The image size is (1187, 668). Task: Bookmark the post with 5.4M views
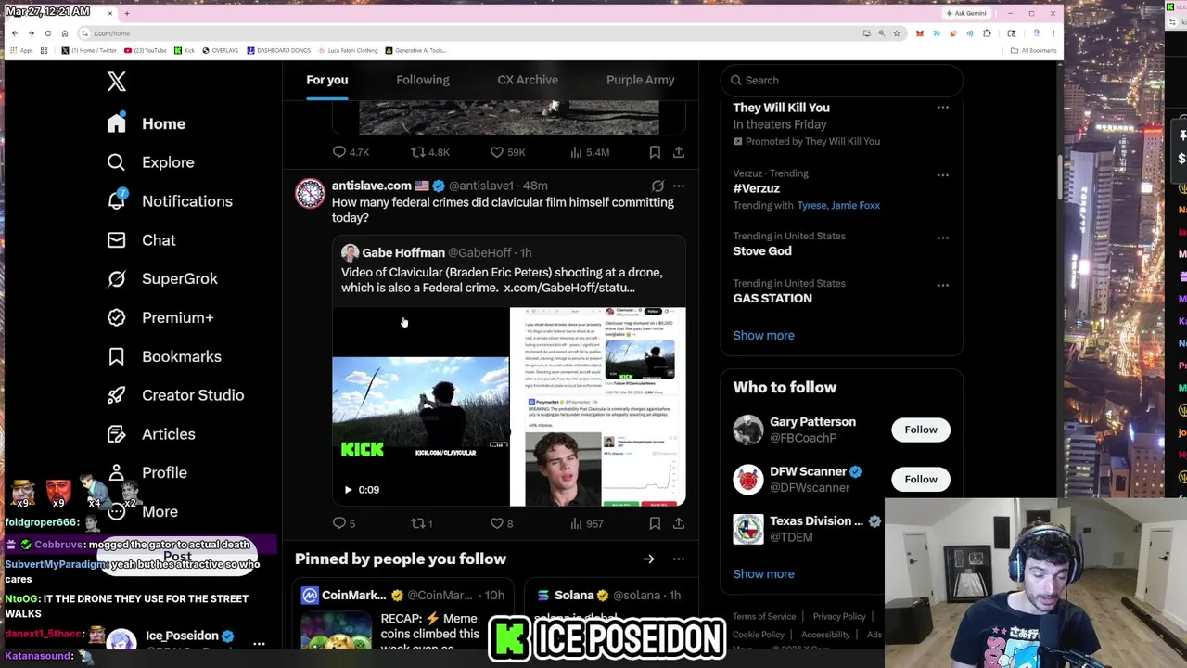(x=655, y=152)
